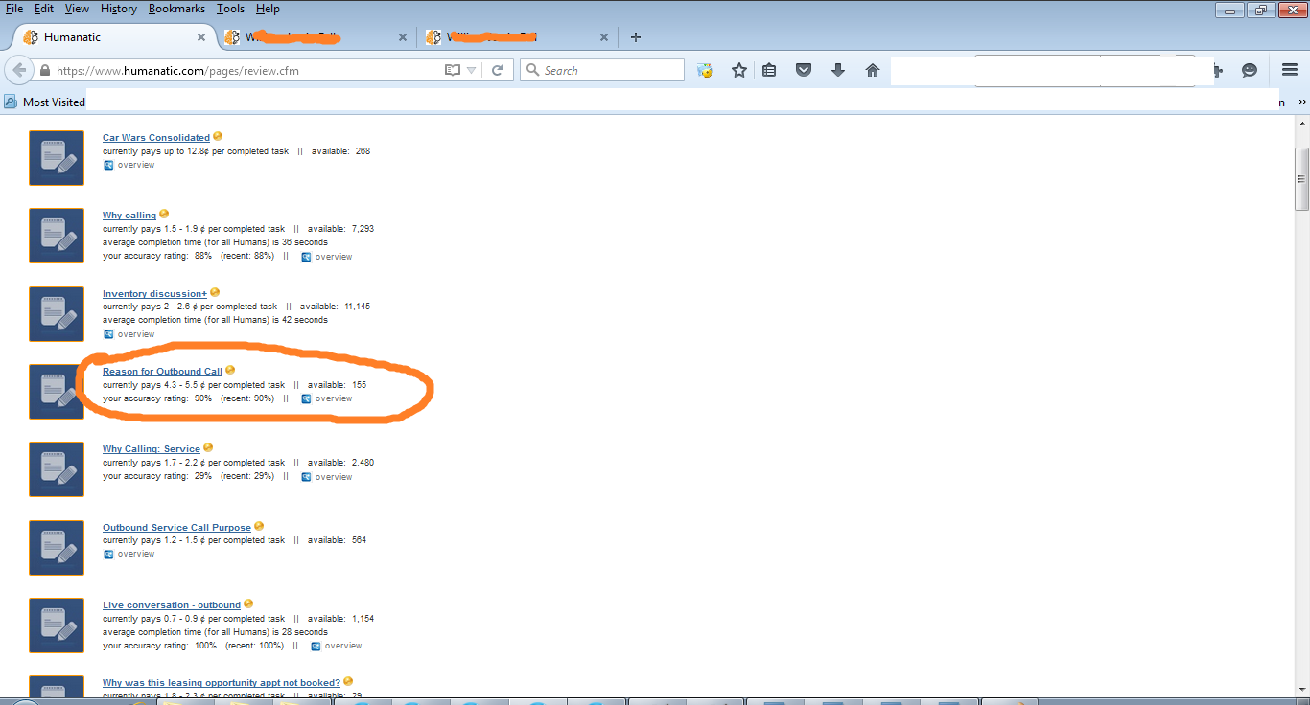The image size is (1310, 705).
Task: Open the Why calling task link
Action: (x=129, y=216)
